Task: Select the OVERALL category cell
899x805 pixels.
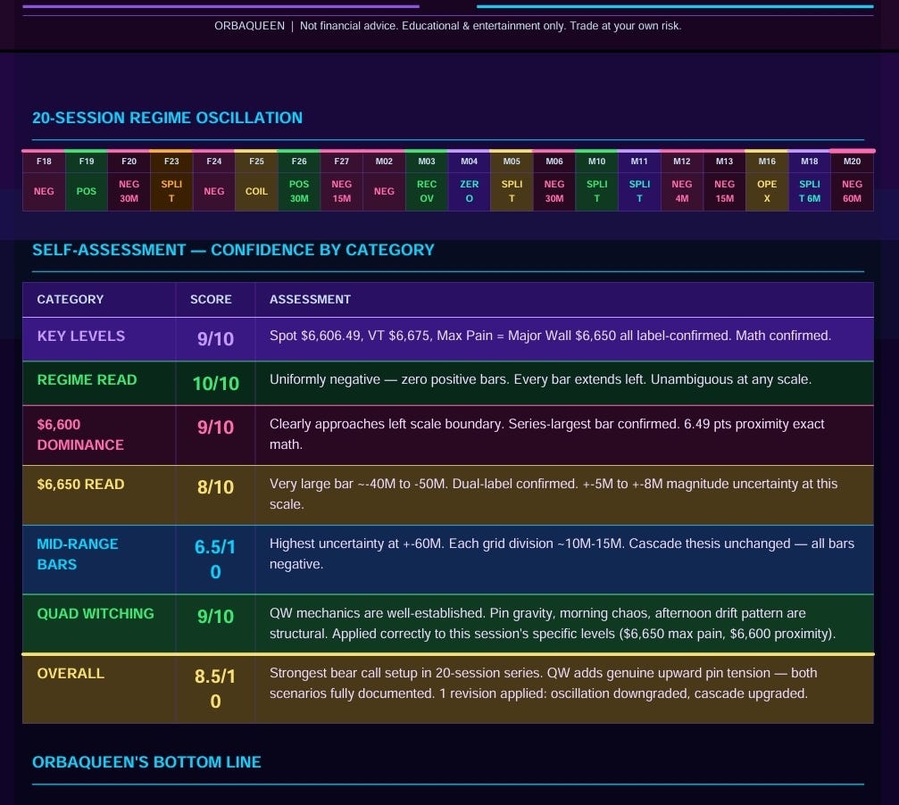Action: [x=99, y=689]
